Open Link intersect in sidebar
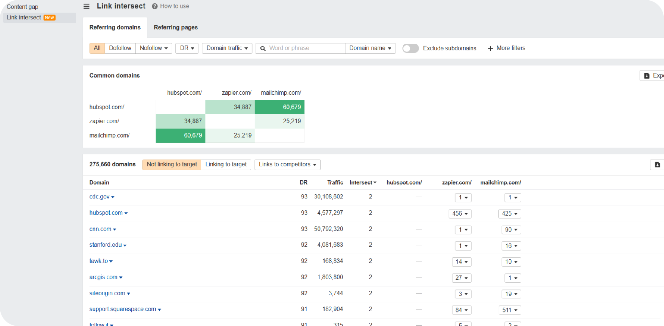664x326 pixels. click(x=40, y=17)
